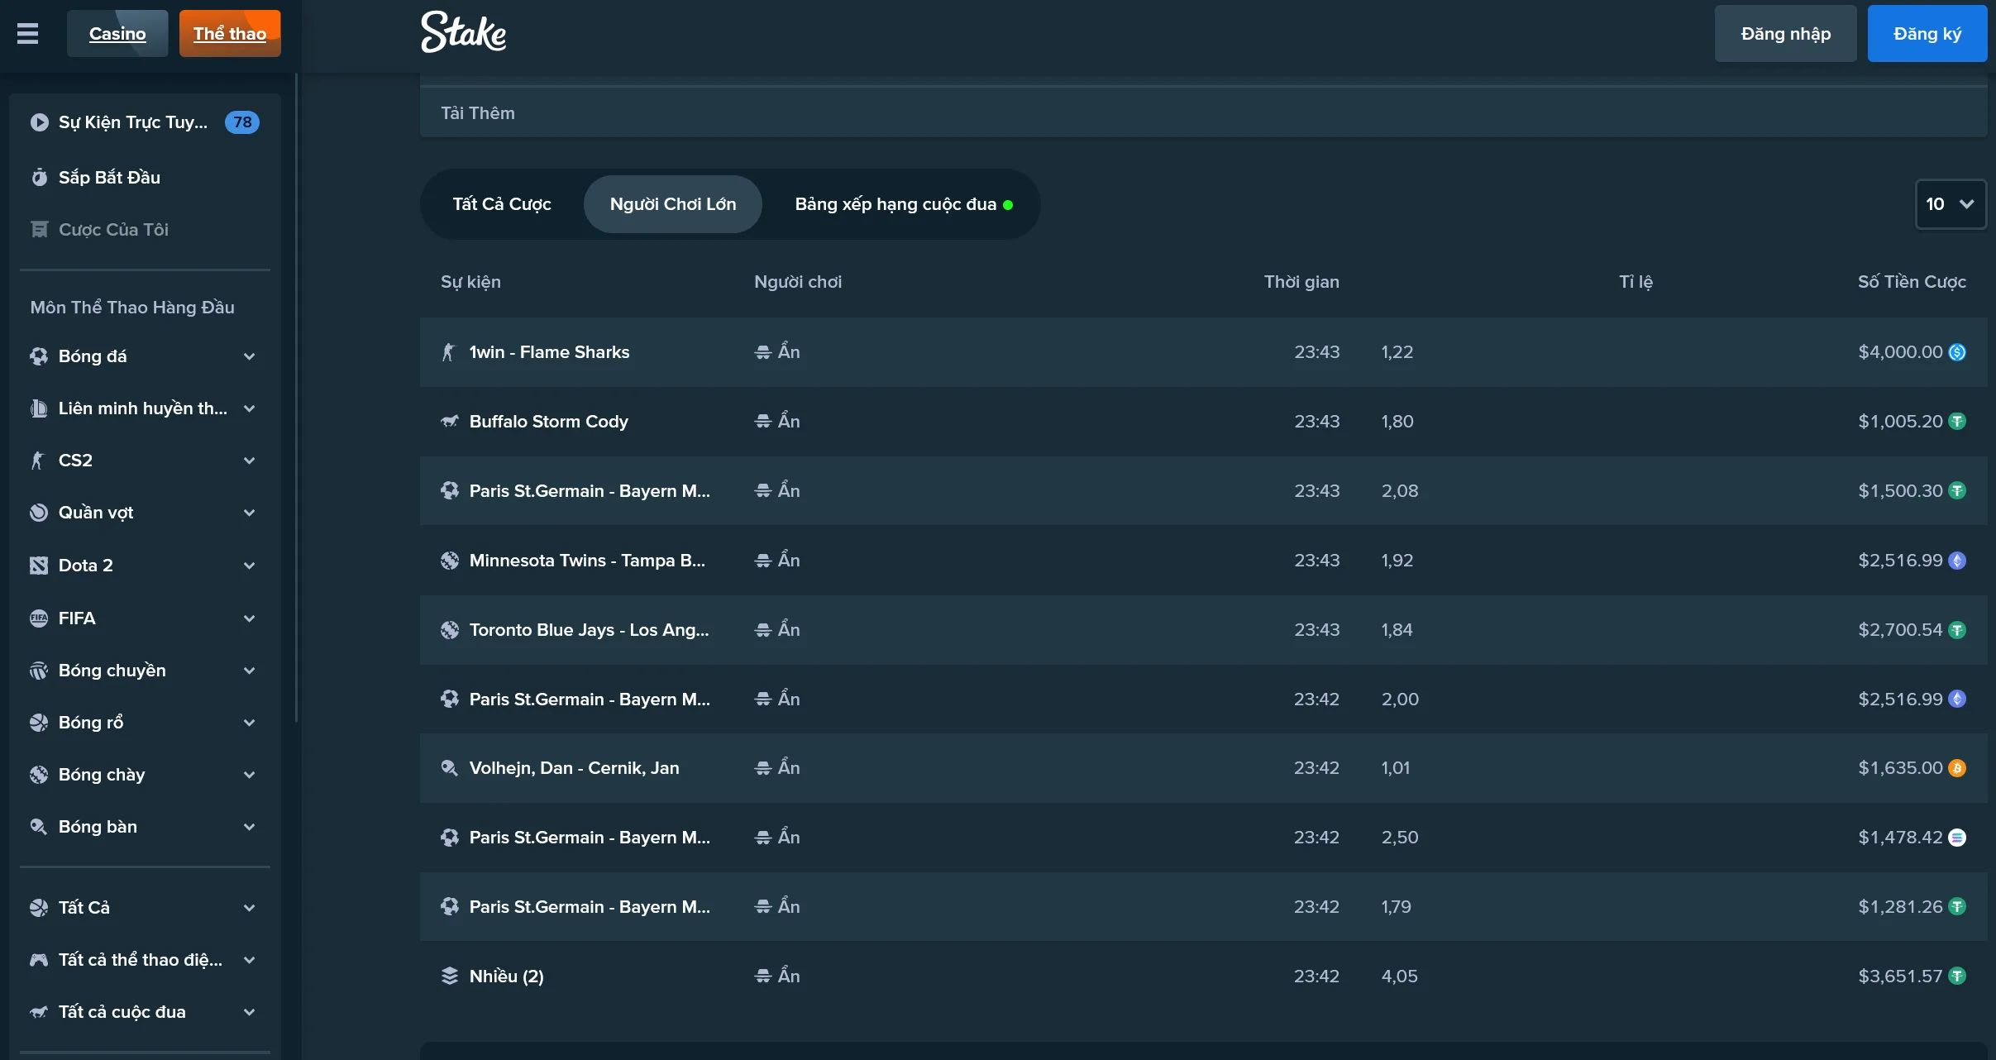Viewport: 1996px width, 1060px height.
Task: Expand the Dota 2 category chevron
Action: pos(249,566)
